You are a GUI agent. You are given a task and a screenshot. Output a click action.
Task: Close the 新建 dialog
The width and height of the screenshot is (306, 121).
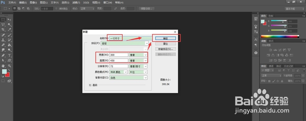point(175,32)
